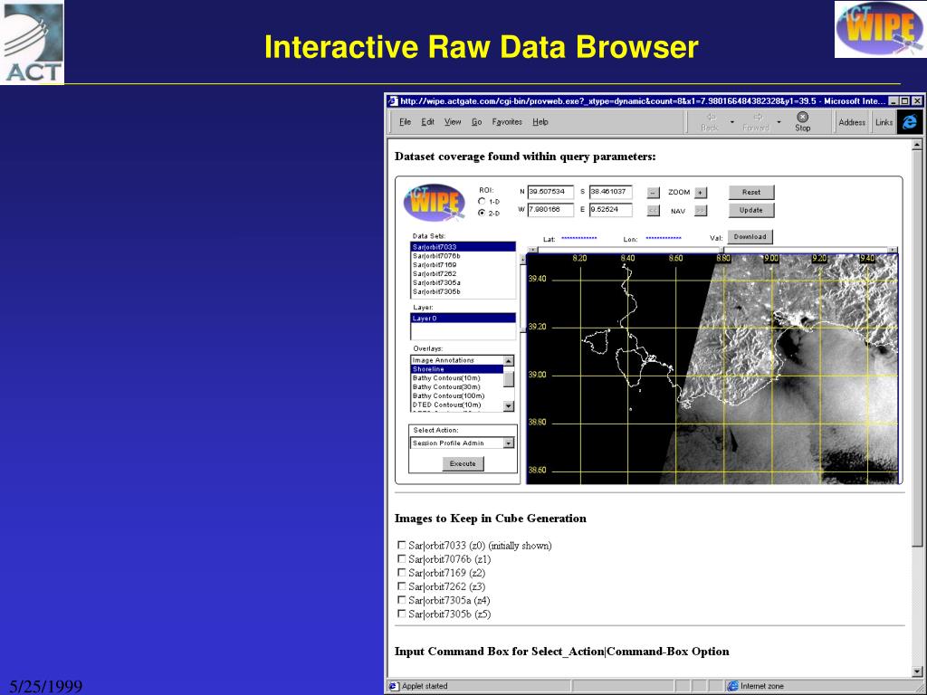This screenshot has height=695, width=927.
Task: Check the Sar|orbit7033 (z0) checkbox
Action: pyautogui.click(x=402, y=545)
